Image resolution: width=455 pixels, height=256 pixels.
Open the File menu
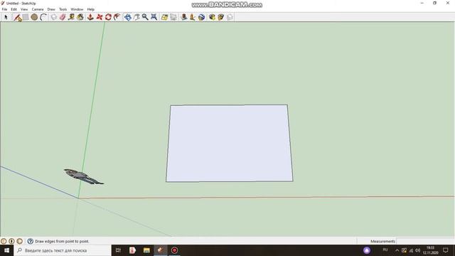click(x=4, y=9)
